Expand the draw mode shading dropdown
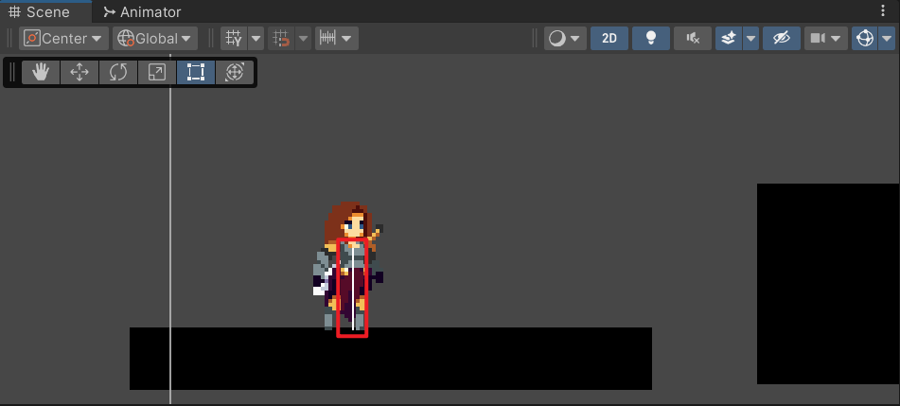900x406 pixels. pyautogui.click(x=565, y=39)
